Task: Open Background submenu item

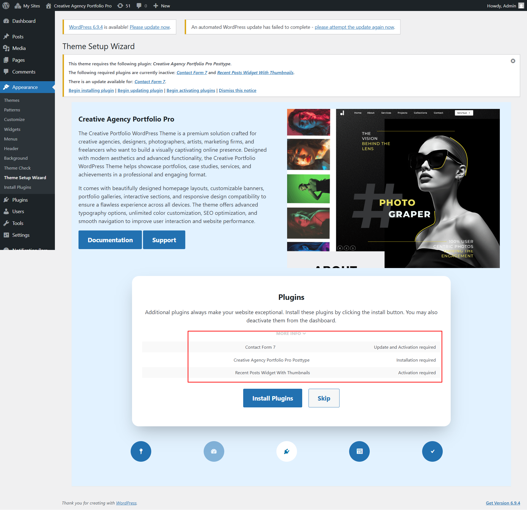Action: click(16, 158)
